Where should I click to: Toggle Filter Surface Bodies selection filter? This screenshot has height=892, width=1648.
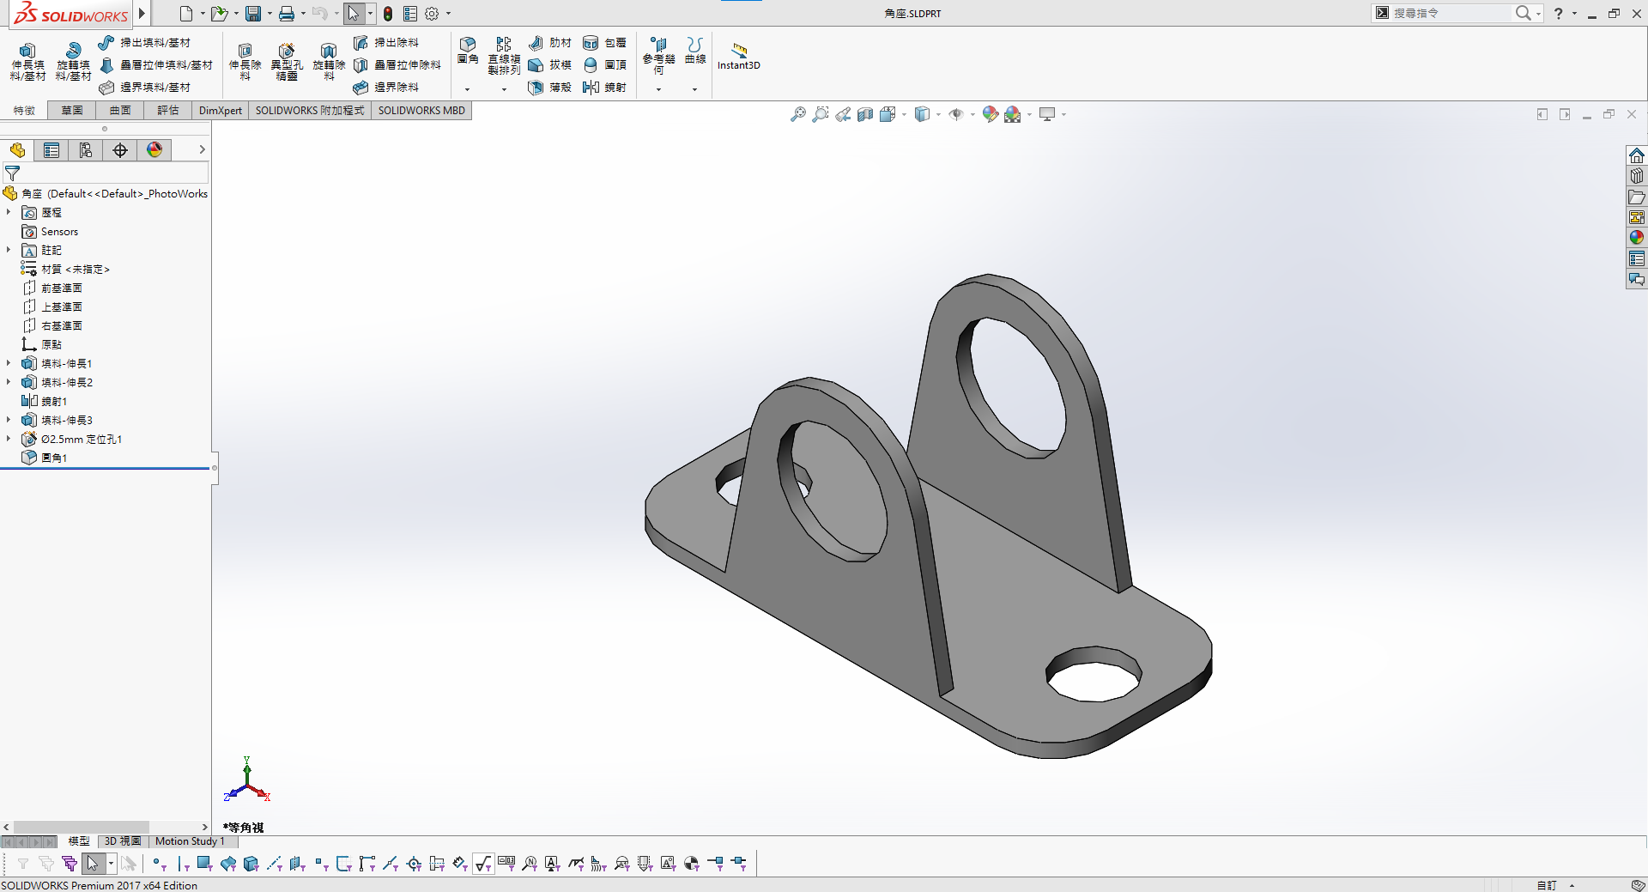pyautogui.click(x=228, y=864)
